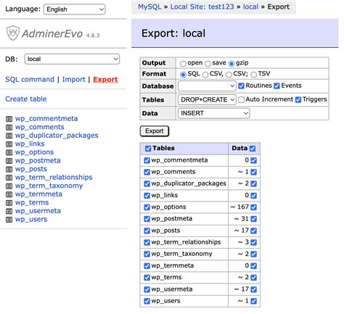Open the Import link
The image size is (344, 314).
73,80
